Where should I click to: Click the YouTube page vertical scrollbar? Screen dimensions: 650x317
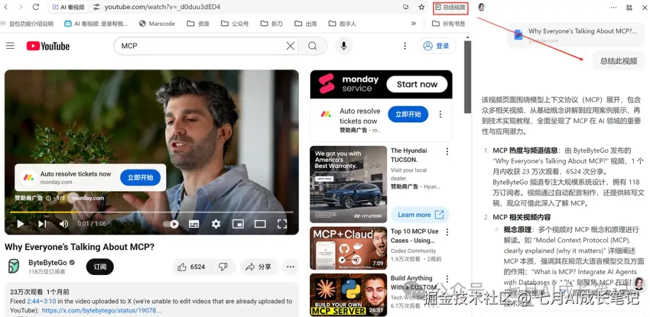pyautogui.click(x=468, y=76)
